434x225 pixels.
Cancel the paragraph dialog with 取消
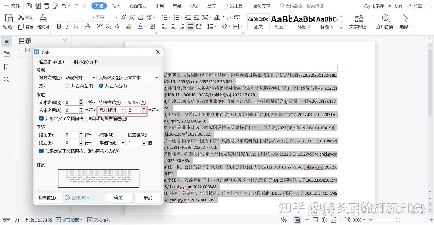click(148, 198)
